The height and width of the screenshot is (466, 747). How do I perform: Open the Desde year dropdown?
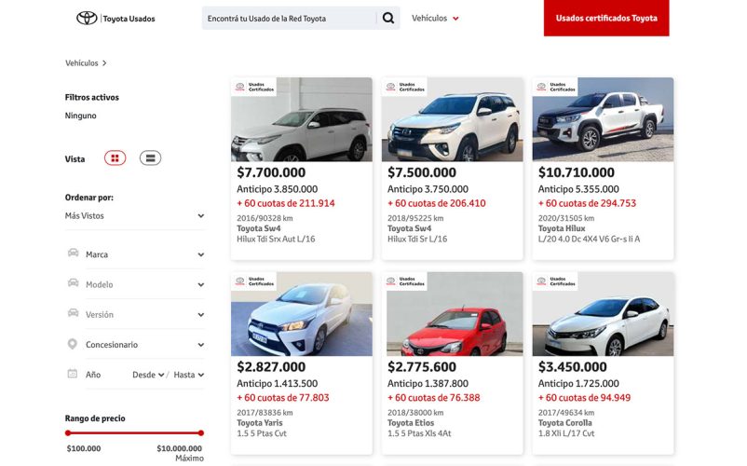click(x=148, y=375)
